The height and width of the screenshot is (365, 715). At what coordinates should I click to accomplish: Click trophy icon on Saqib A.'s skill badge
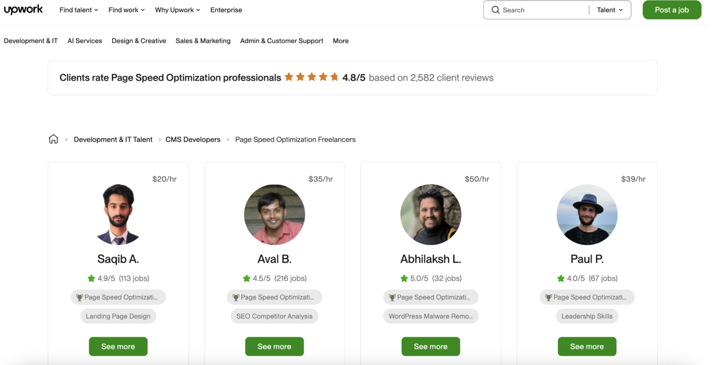click(x=80, y=298)
